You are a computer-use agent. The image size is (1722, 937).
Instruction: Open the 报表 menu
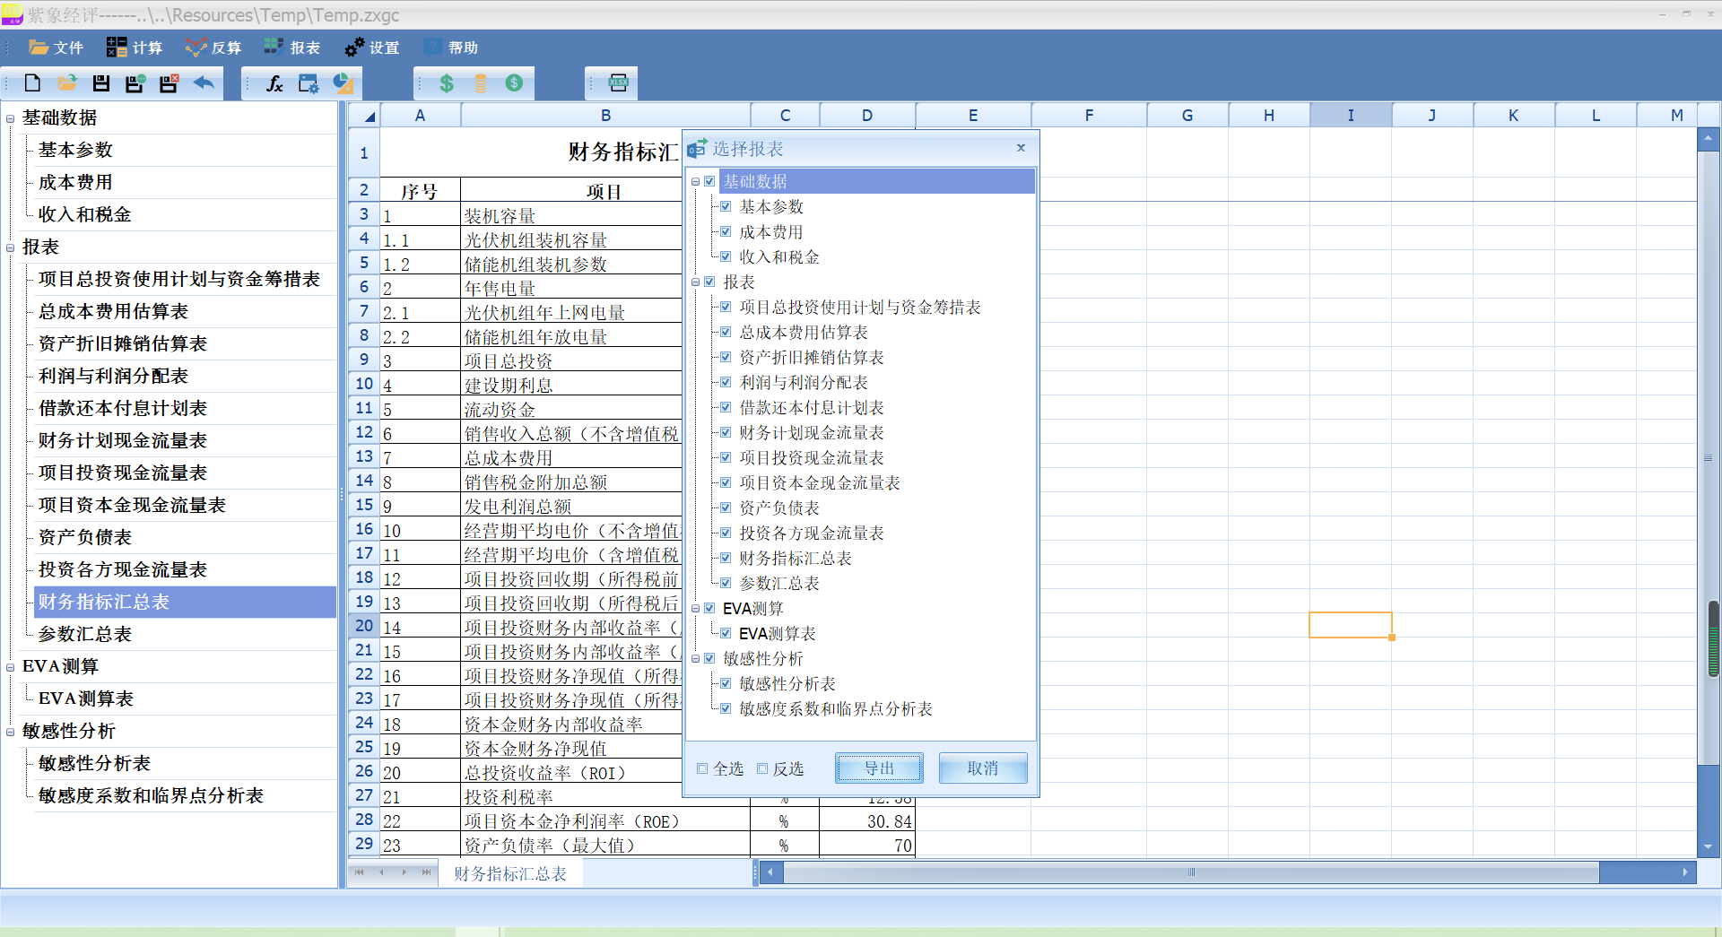point(293,48)
